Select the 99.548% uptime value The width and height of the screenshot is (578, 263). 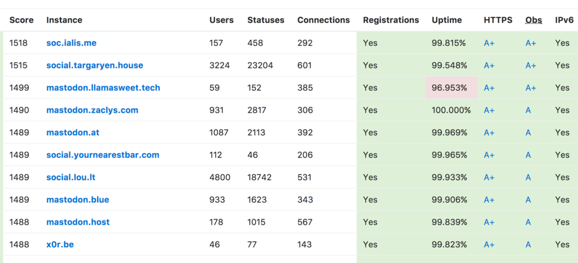(449, 65)
